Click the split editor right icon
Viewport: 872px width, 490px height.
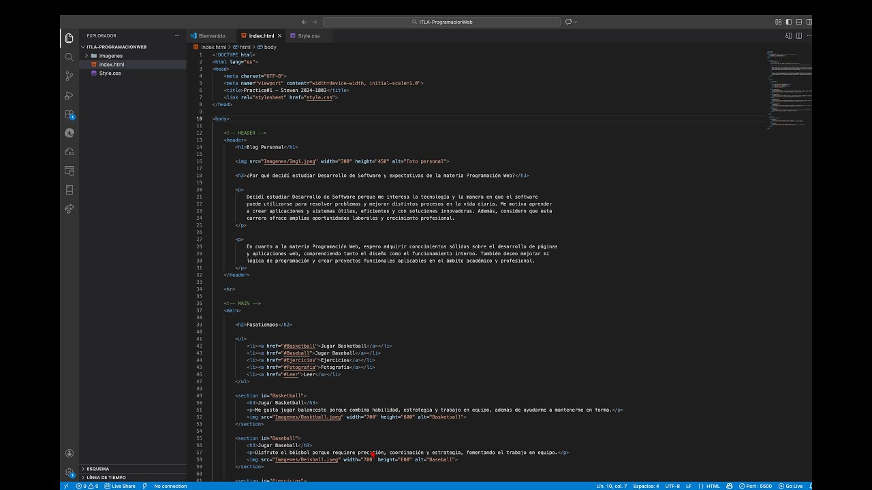tap(798, 35)
